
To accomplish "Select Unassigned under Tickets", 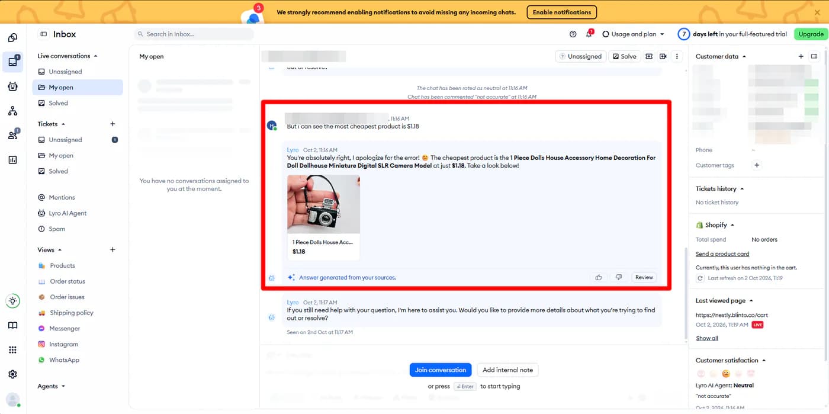I will (x=78, y=140).
